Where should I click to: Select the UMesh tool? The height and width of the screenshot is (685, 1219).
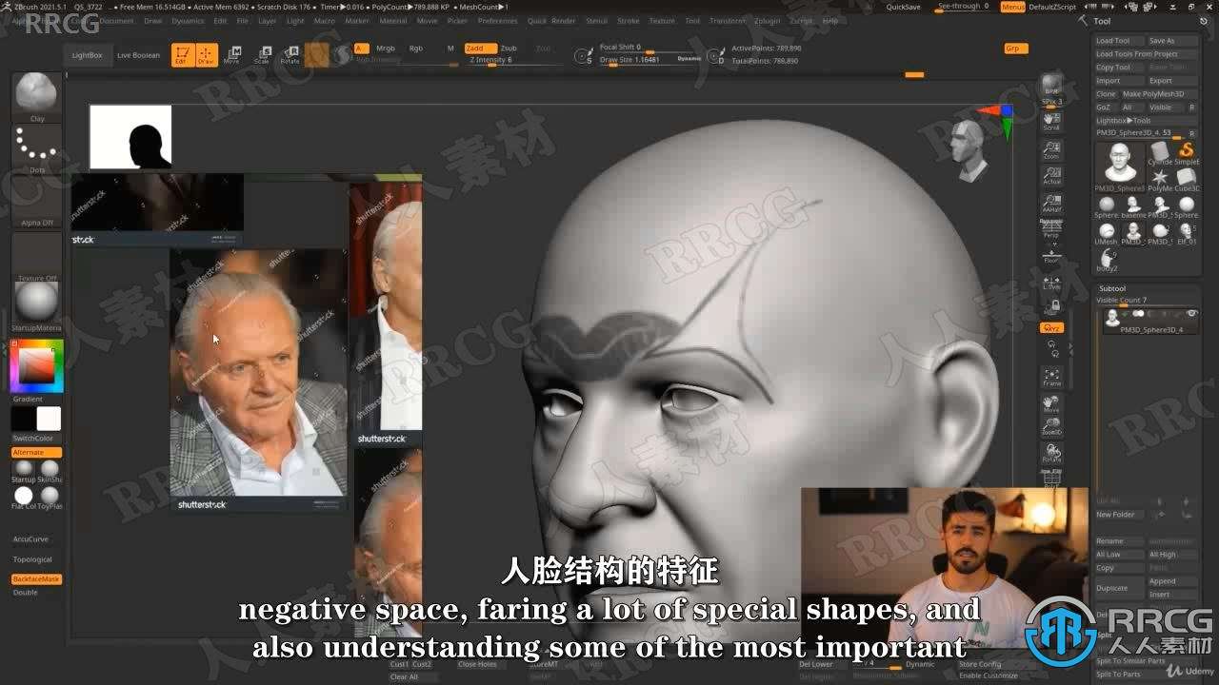(1107, 231)
